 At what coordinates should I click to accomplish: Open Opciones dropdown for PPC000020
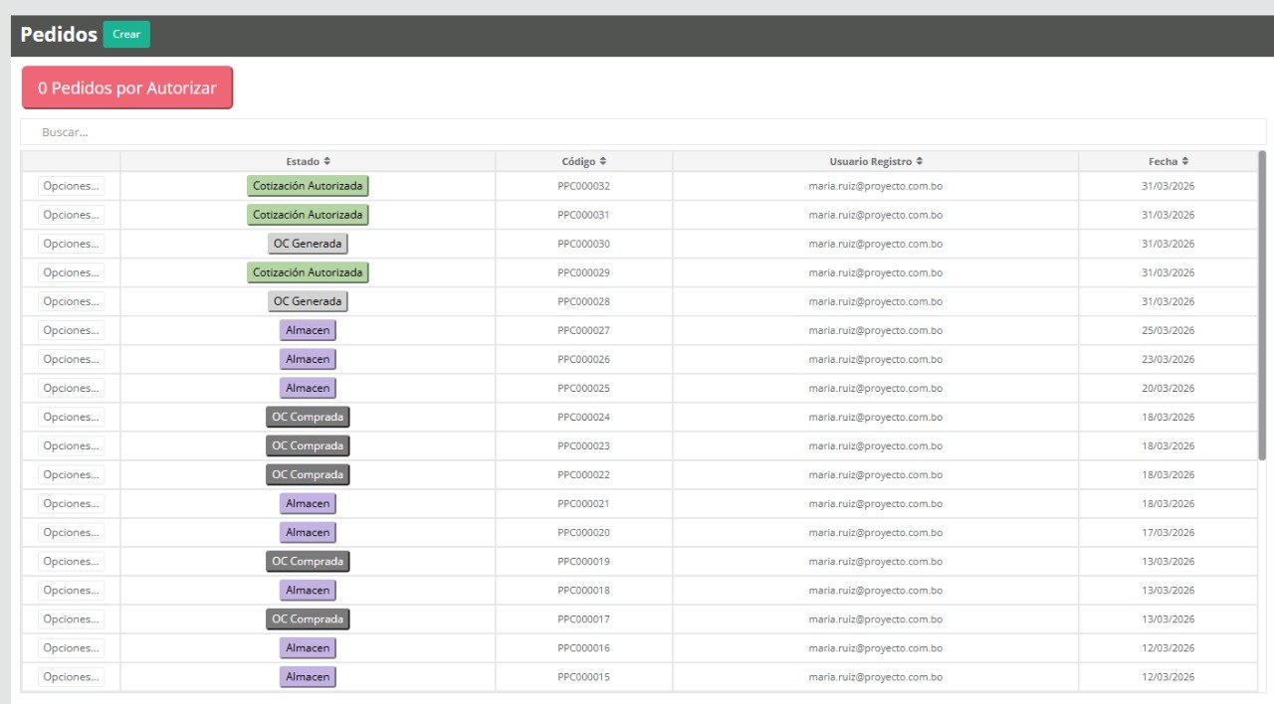(71, 532)
